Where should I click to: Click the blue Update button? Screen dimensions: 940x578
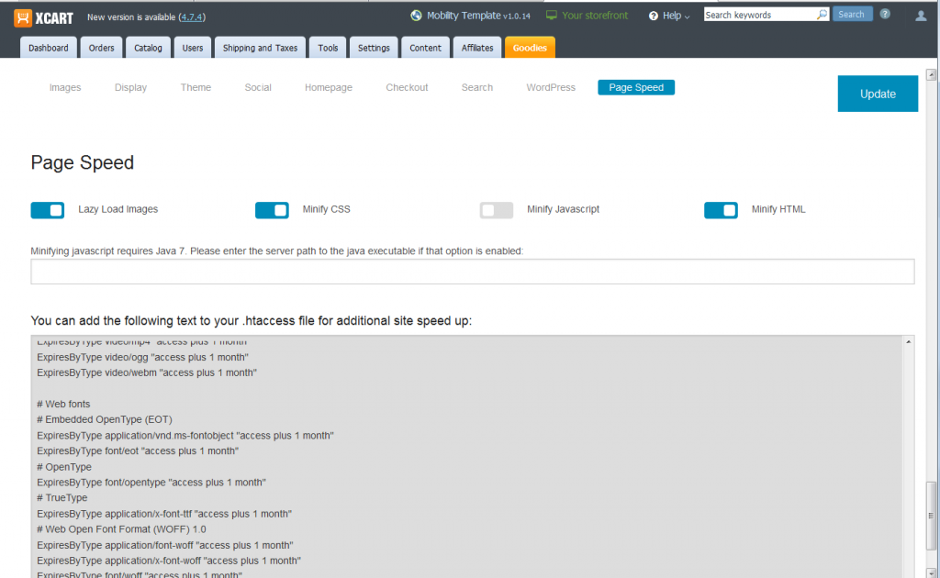878,94
